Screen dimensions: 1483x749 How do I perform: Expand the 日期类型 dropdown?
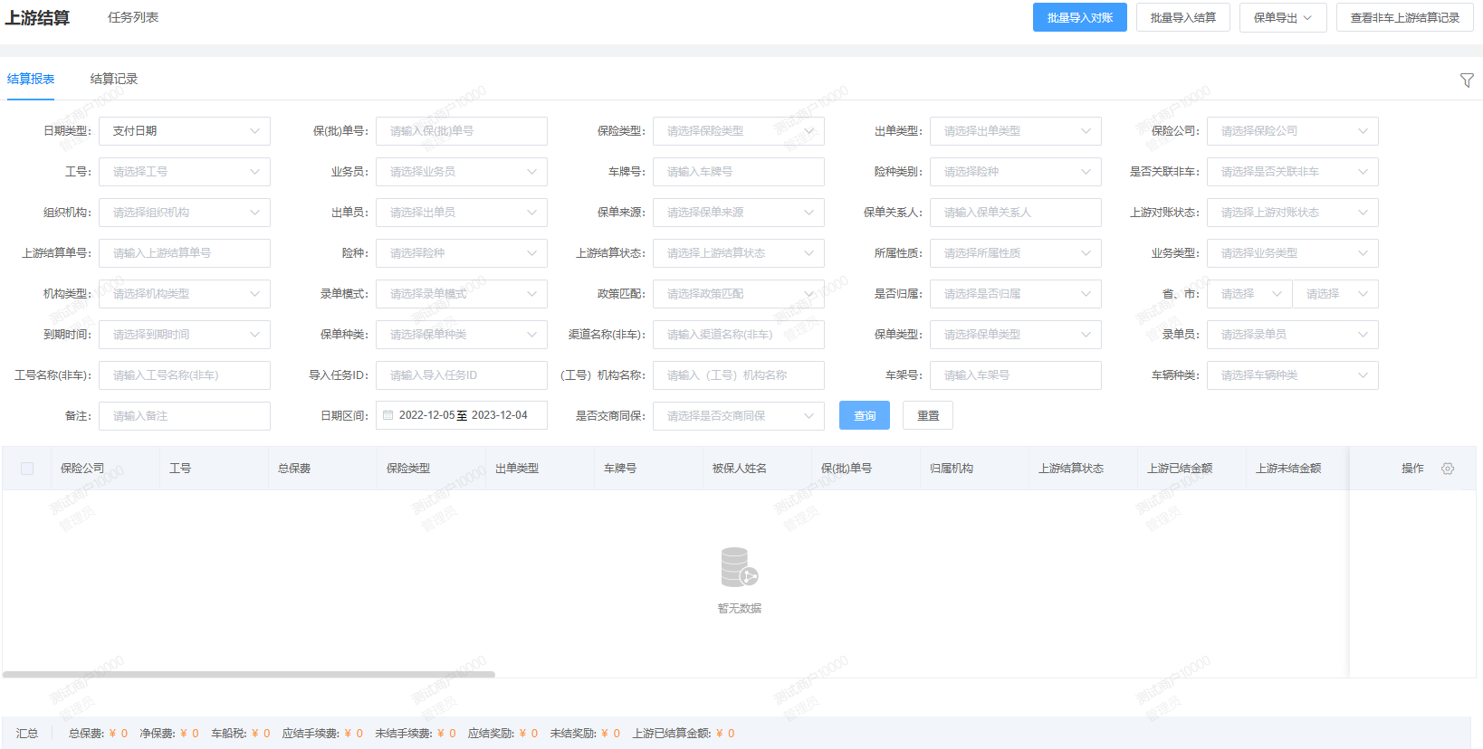click(185, 131)
